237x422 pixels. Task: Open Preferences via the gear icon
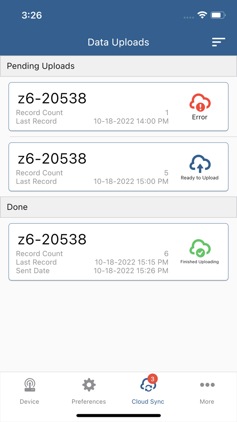click(89, 385)
